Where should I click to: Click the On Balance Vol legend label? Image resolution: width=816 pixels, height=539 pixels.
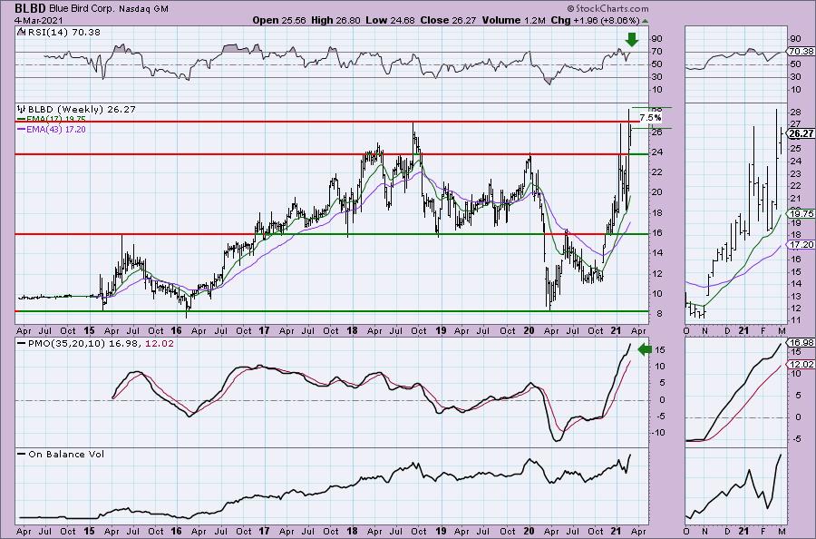coord(66,454)
